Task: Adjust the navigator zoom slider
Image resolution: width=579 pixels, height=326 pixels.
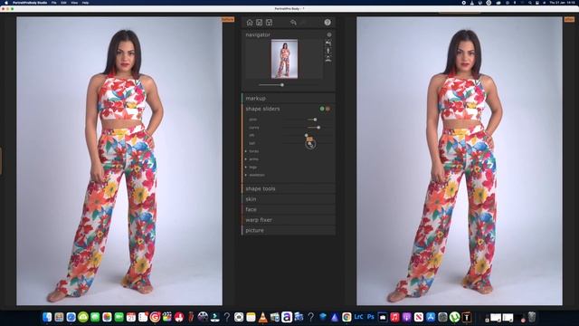Action: pyautogui.click(x=282, y=85)
